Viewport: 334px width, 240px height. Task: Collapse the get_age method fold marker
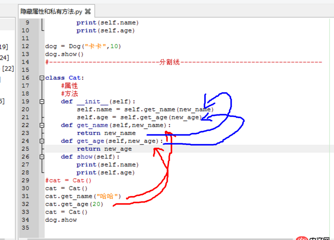(42, 141)
